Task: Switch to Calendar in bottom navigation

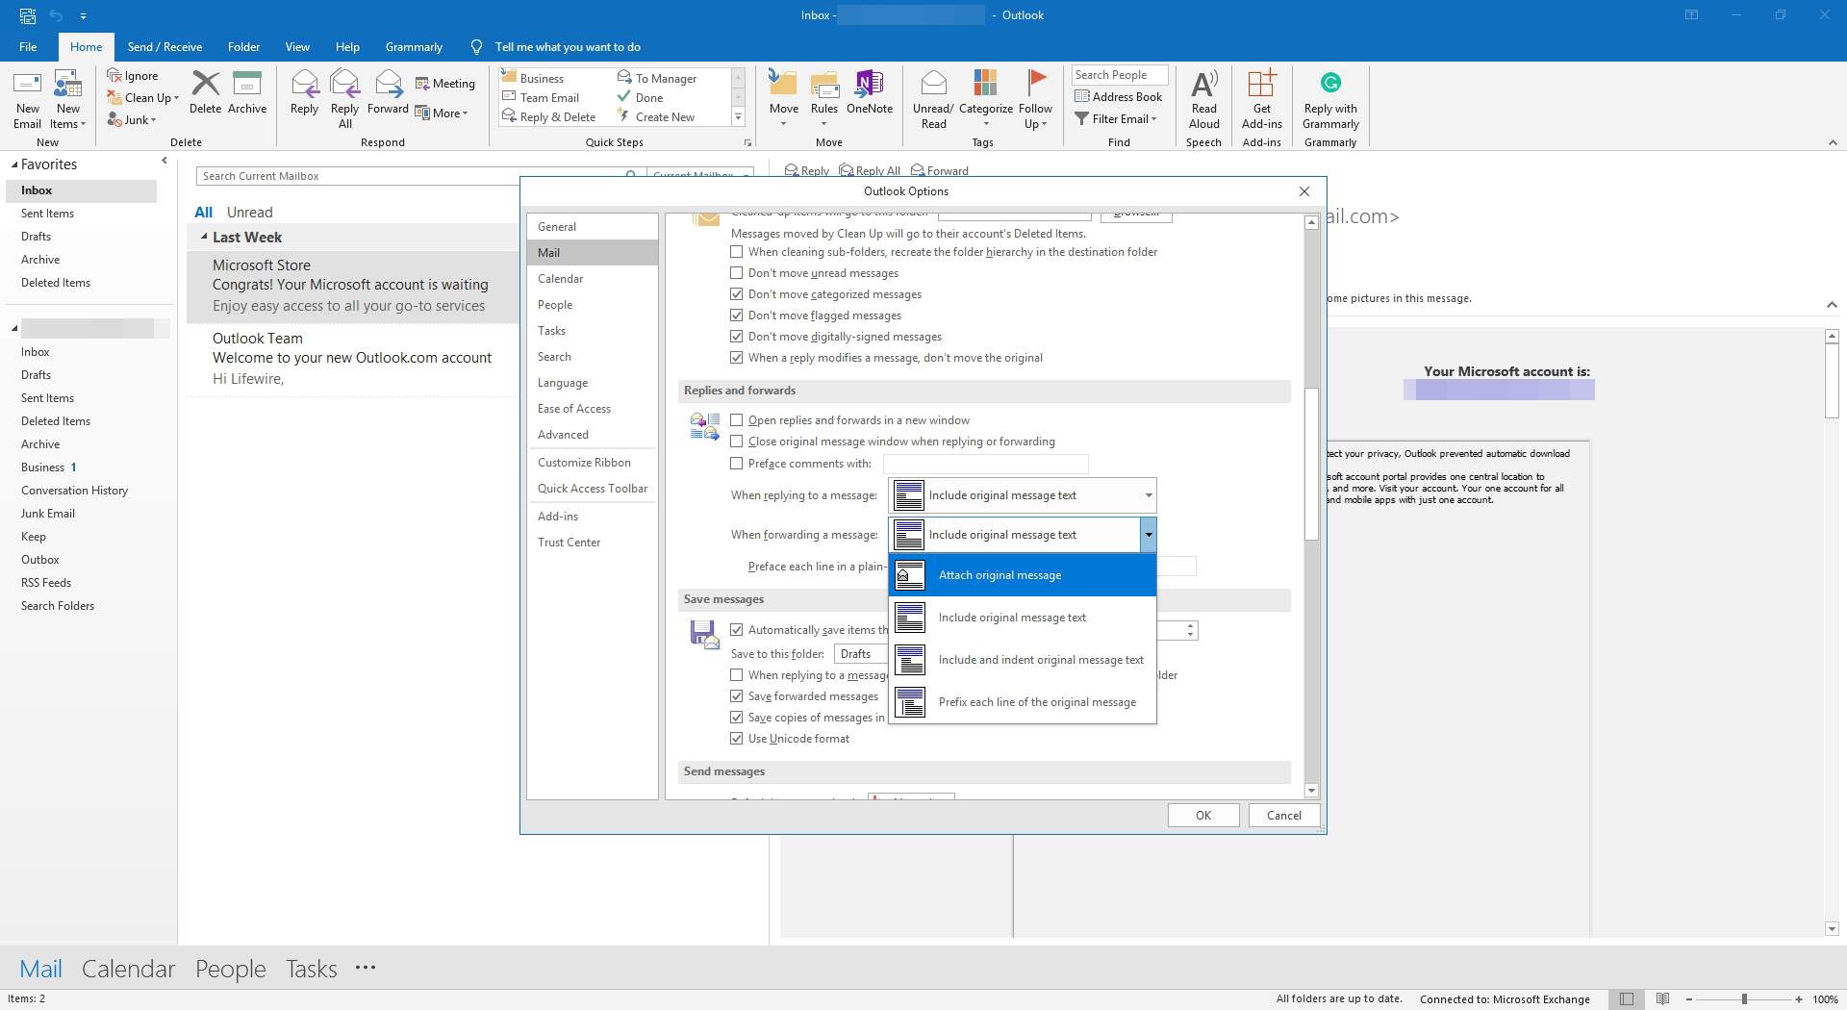Action: point(128,969)
